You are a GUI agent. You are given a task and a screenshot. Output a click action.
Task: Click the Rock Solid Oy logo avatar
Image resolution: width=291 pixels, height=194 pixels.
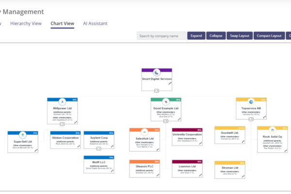click(x=273, y=130)
